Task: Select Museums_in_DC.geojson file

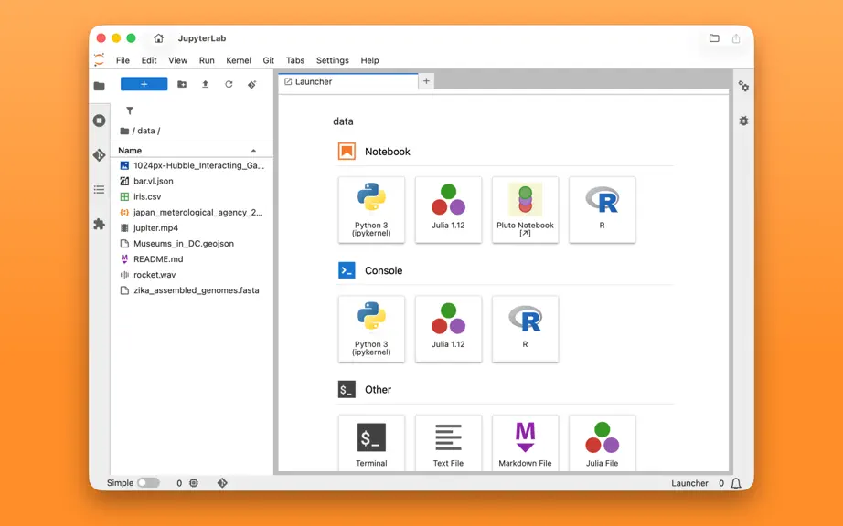Action: pos(192,244)
